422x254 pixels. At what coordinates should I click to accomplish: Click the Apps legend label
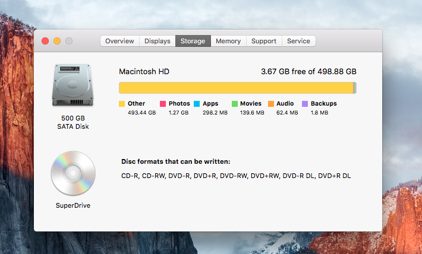tap(210, 104)
